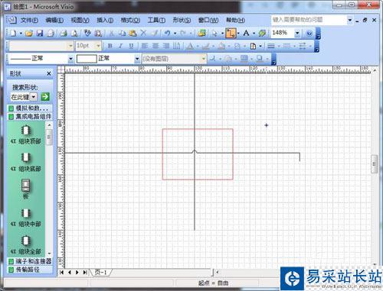Click the Line Weight icon

(x=271, y=46)
